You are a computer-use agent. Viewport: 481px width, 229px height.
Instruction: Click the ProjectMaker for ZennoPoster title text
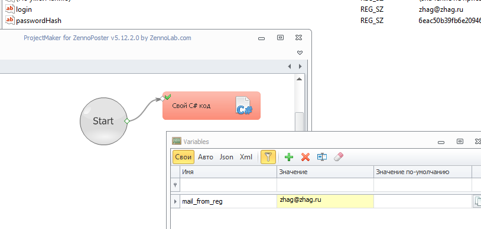[x=108, y=38]
